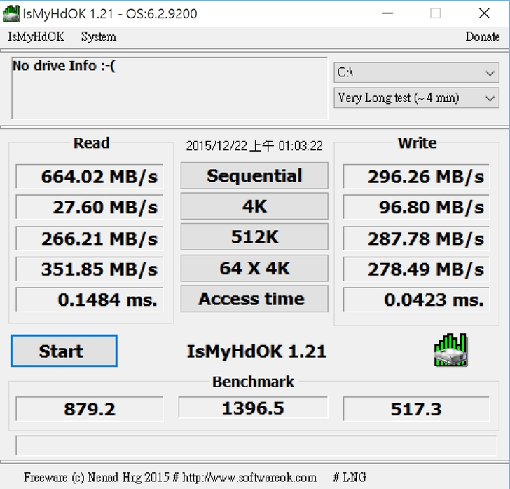Click the empty progress bar at the bottom
This screenshot has width=510, height=489.
point(254,446)
